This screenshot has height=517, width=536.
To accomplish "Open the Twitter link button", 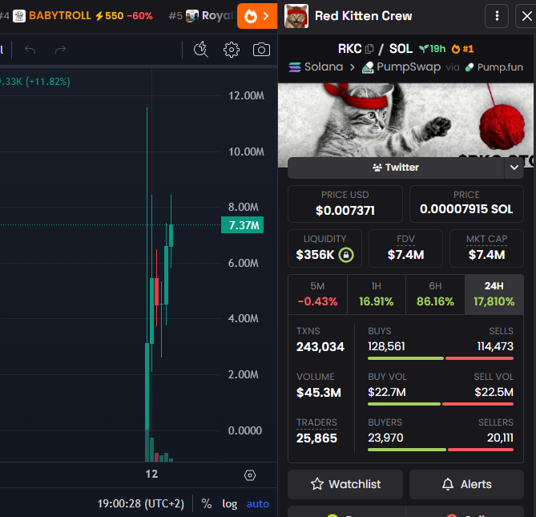I will tap(396, 168).
